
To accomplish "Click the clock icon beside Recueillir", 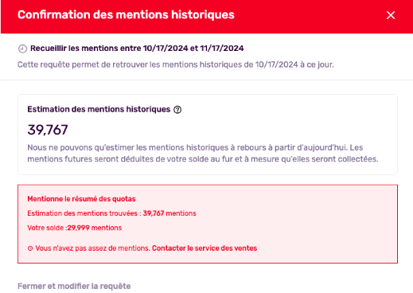I will coord(22,49).
